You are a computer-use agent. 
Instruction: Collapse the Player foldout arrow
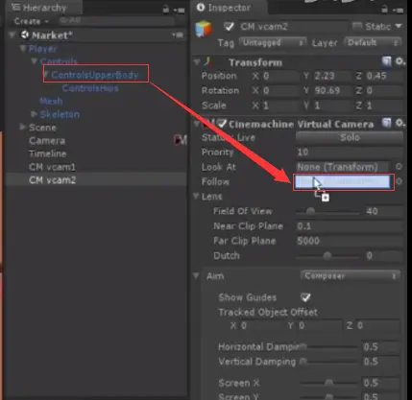(x=23, y=48)
